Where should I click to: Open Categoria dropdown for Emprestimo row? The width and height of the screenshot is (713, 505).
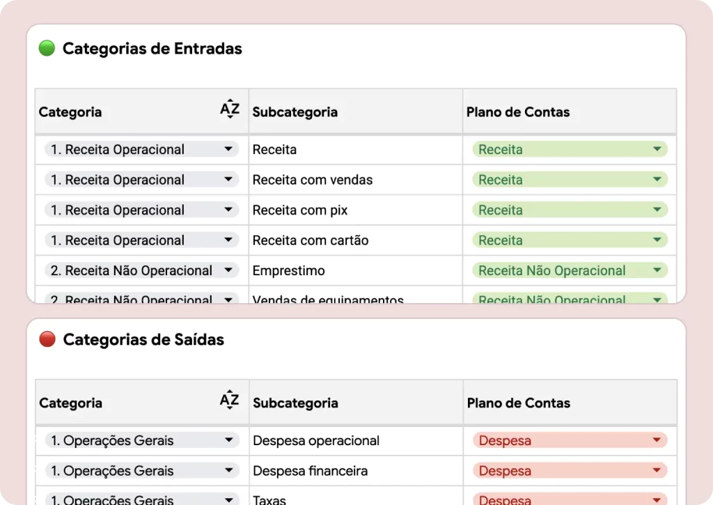(x=142, y=270)
